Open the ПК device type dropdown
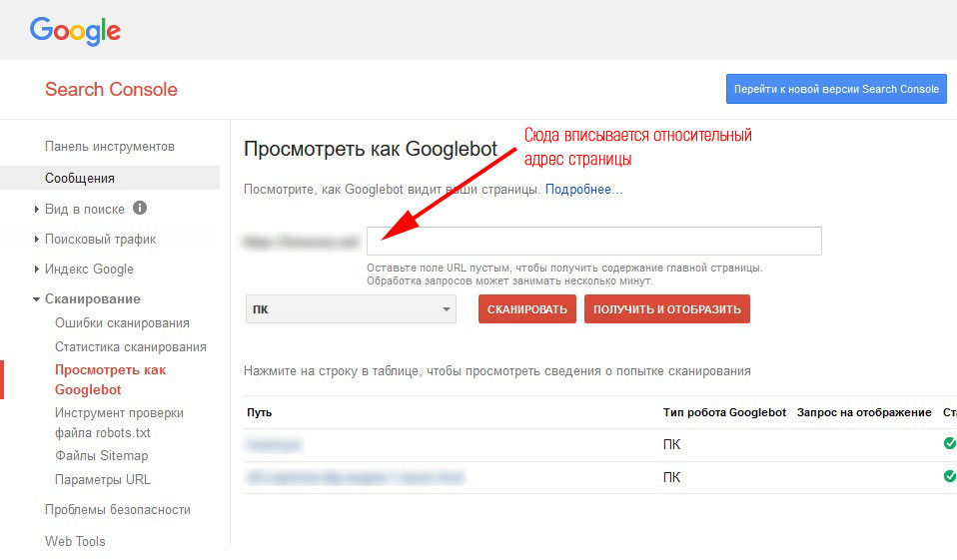 pos(351,308)
